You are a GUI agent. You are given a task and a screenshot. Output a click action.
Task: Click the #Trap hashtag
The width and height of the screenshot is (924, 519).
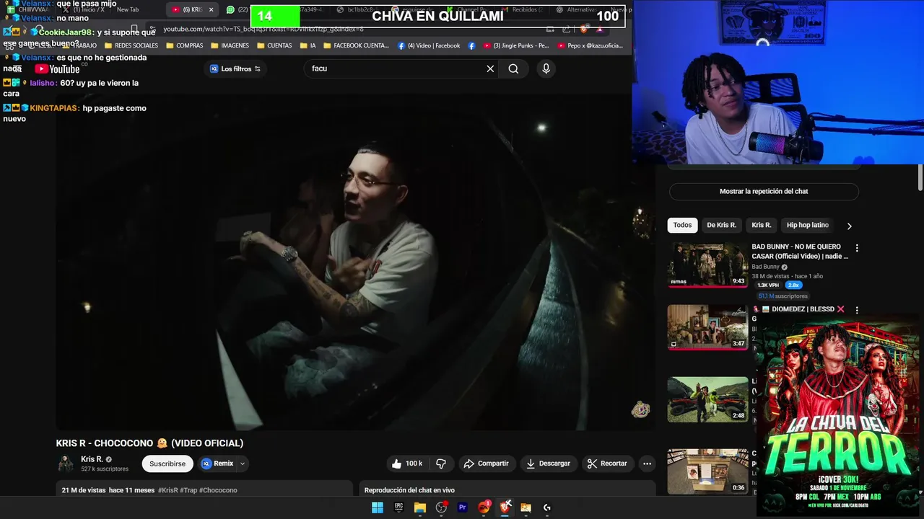(x=188, y=490)
